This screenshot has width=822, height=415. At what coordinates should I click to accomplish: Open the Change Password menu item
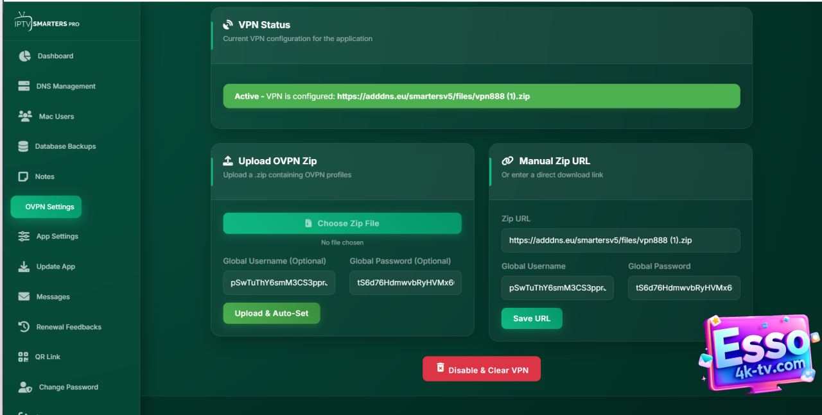pyautogui.click(x=68, y=387)
